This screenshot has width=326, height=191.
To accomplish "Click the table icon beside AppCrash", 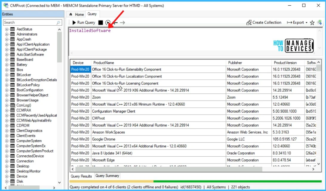I will [13, 39].
